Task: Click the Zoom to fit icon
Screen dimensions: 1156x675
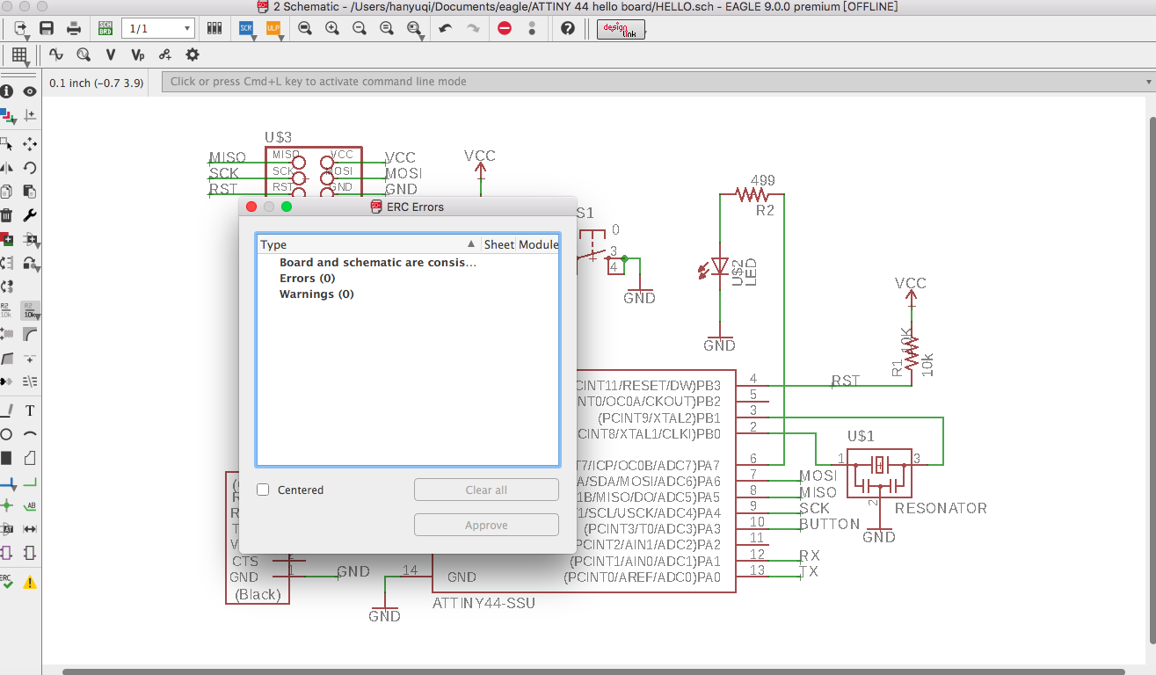Action: pos(304,28)
